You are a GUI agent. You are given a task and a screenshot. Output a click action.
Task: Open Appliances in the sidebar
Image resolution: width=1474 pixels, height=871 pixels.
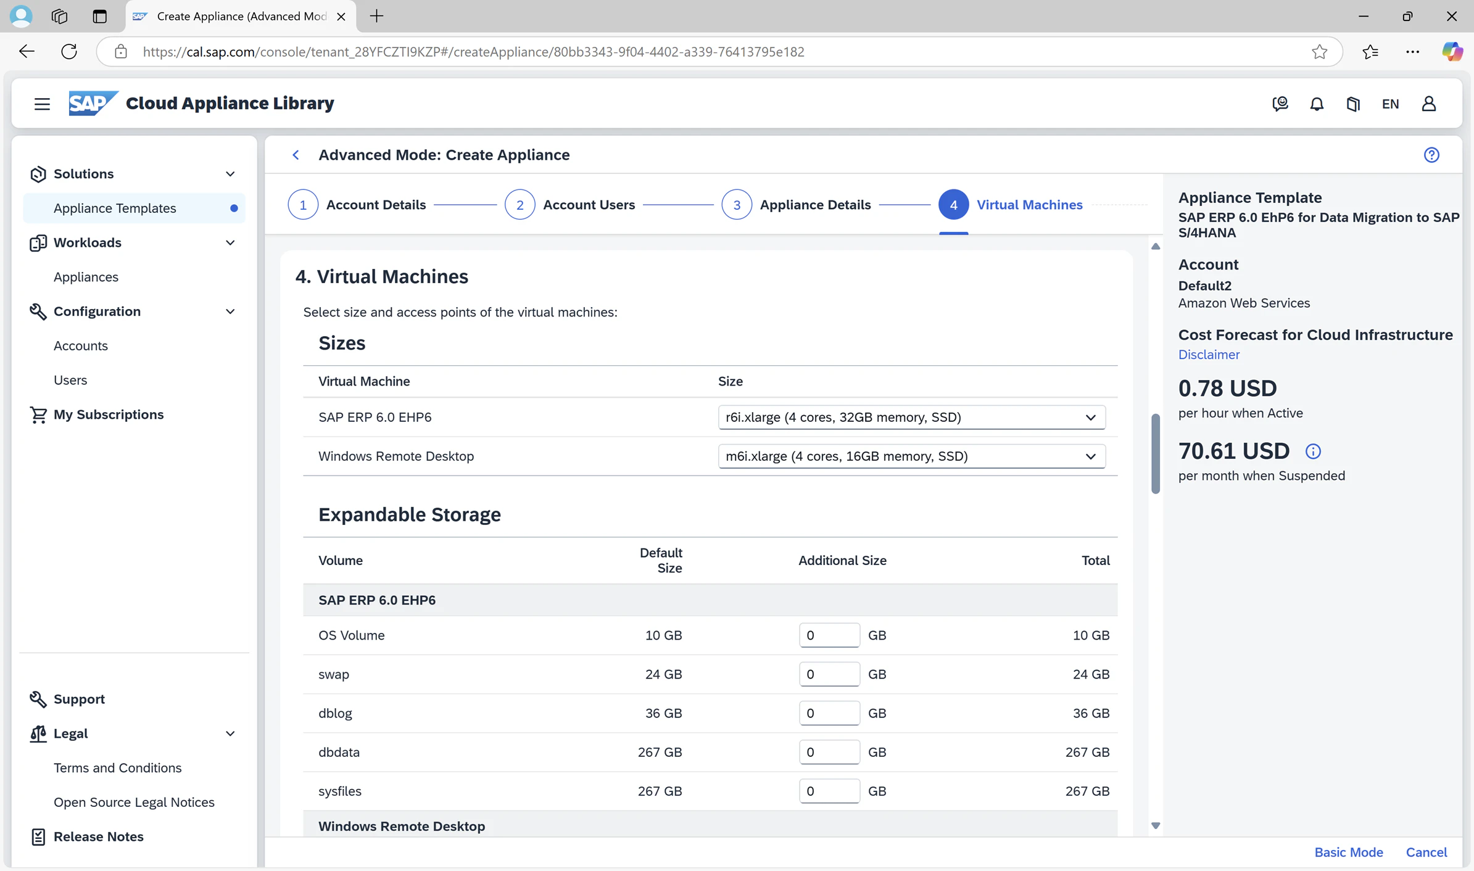(86, 277)
